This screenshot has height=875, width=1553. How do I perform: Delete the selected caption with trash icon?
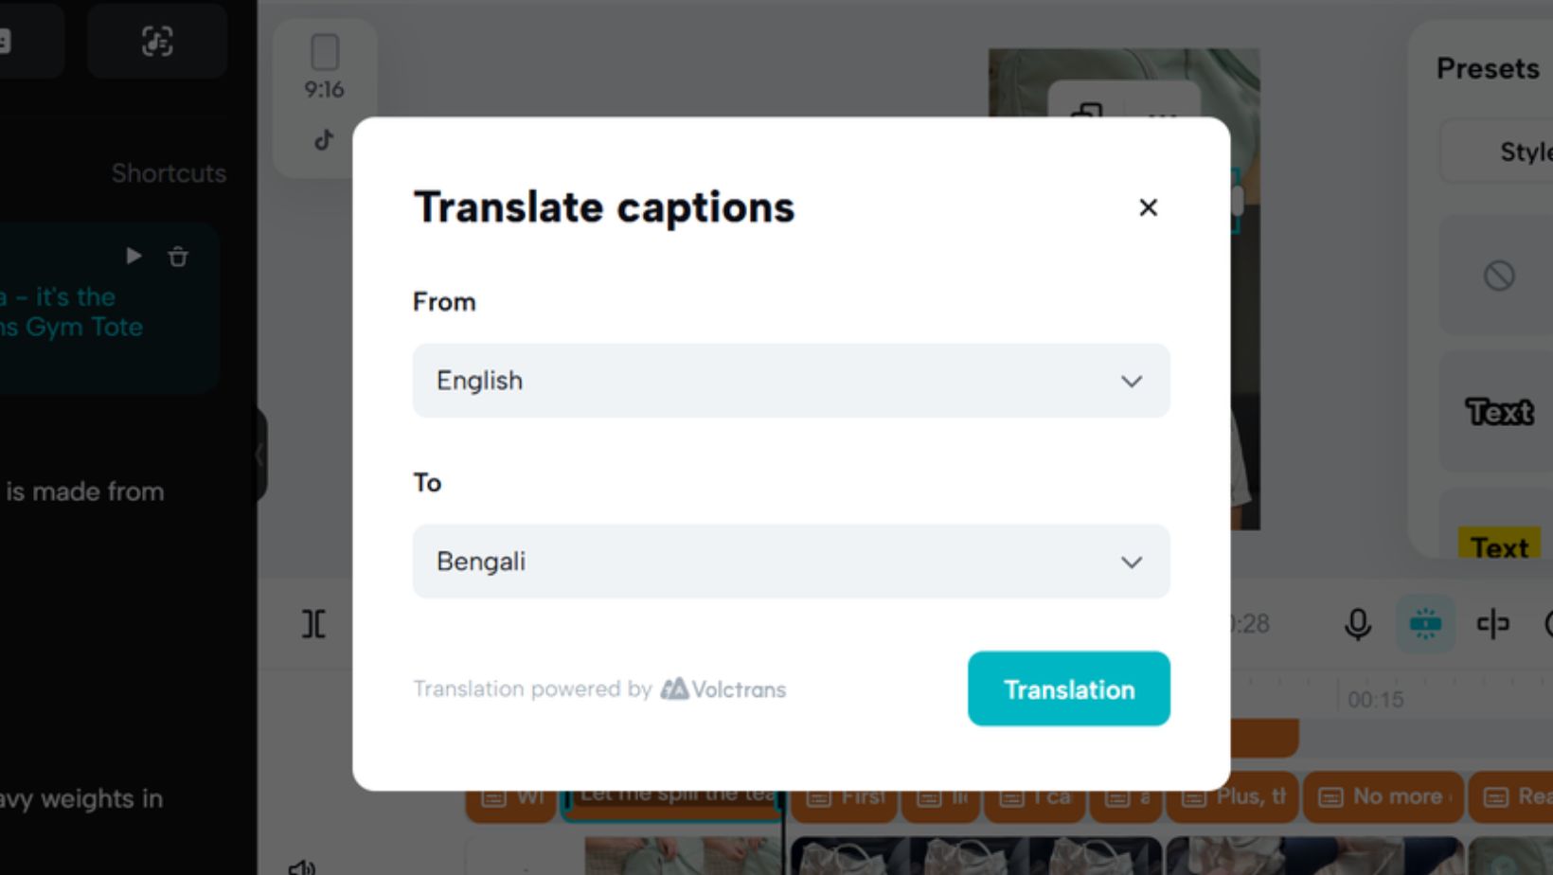(x=178, y=257)
